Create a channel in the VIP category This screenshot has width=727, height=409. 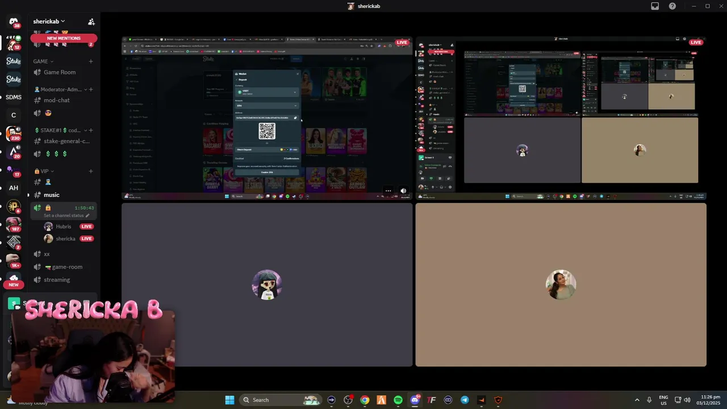(91, 171)
